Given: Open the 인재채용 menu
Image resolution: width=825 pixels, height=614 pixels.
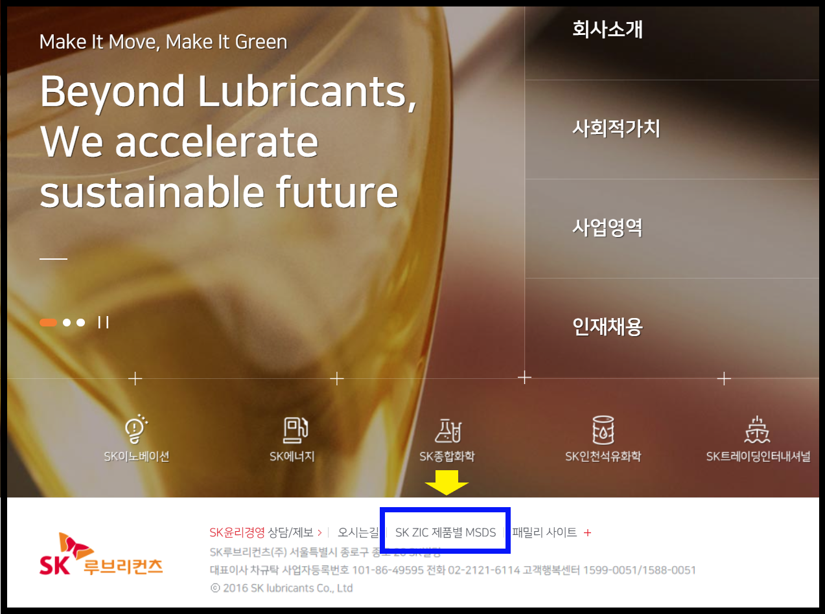Looking at the screenshot, I should (x=607, y=327).
